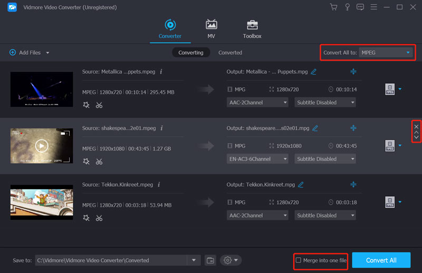Image resolution: width=422 pixels, height=273 pixels.
Task: Open Subtitle Disabled dropdown for Tekkon.Kinkreet
Action: (x=325, y=215)
